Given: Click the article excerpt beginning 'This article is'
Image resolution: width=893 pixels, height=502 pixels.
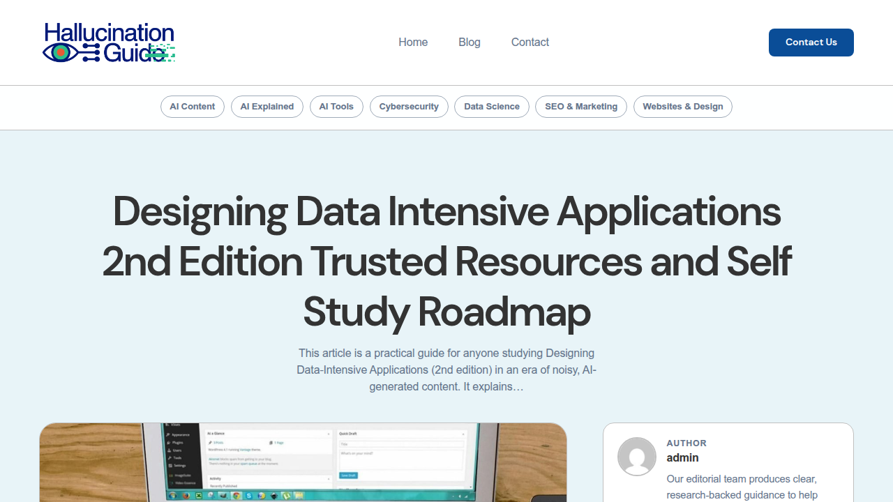Looking at the screenshot, I should point(446,370).
